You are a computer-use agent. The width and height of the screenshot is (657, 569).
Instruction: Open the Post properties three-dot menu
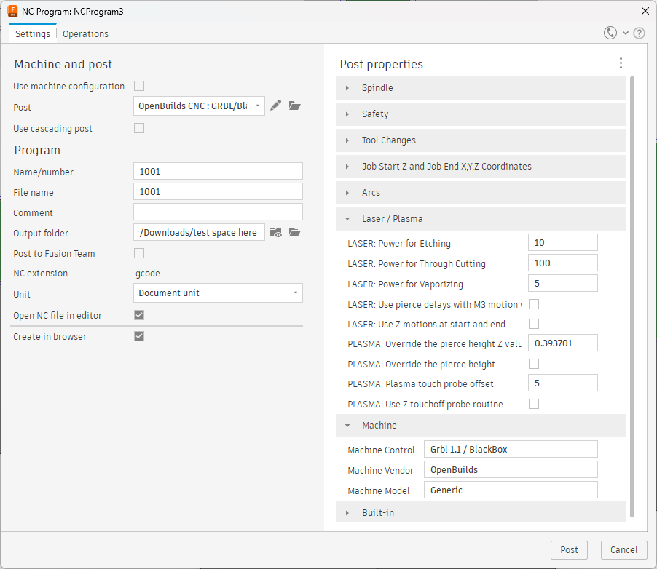621,63
